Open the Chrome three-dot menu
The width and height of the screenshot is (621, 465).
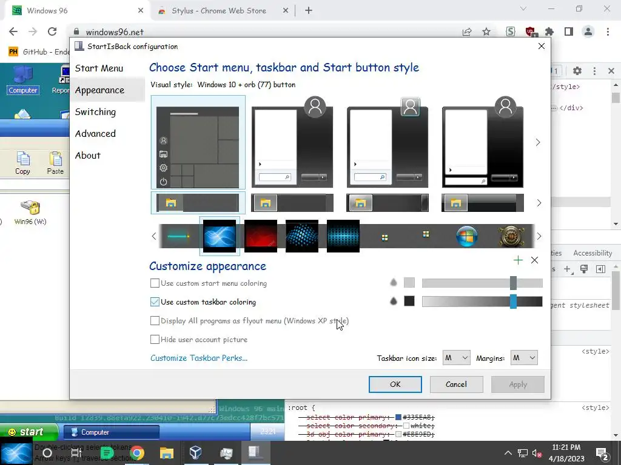(608, 31)
